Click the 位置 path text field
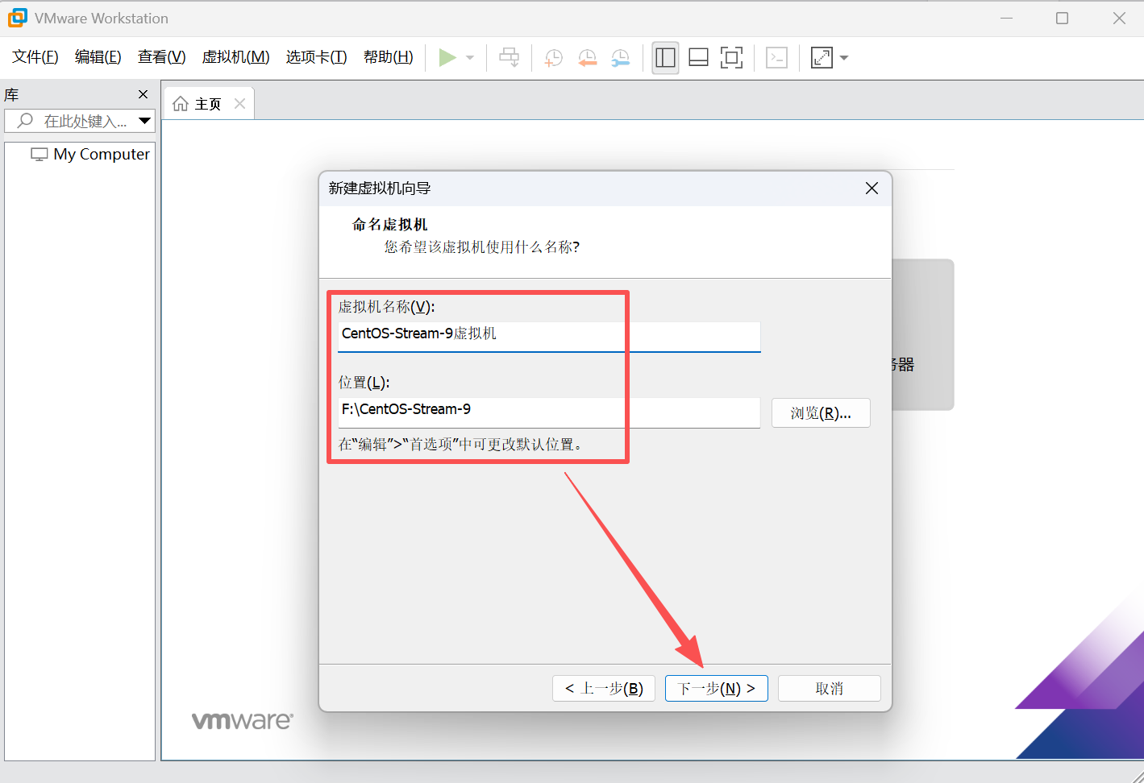 [x=549, y=411]
